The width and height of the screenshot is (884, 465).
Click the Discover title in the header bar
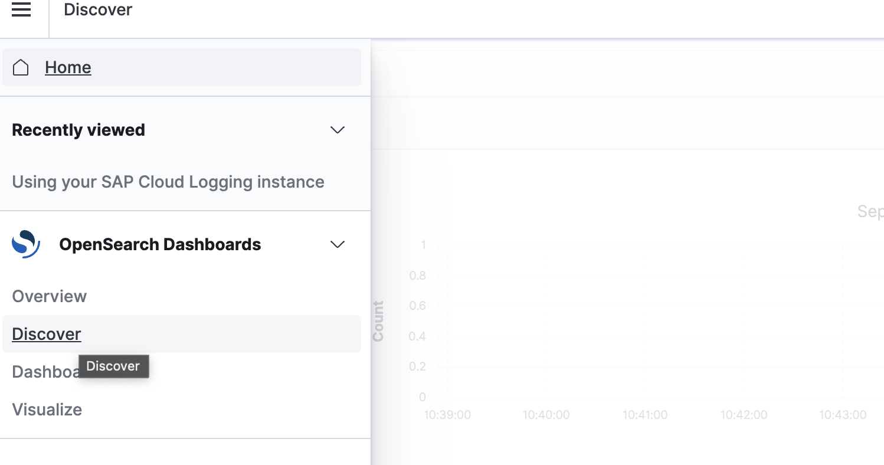98,9
